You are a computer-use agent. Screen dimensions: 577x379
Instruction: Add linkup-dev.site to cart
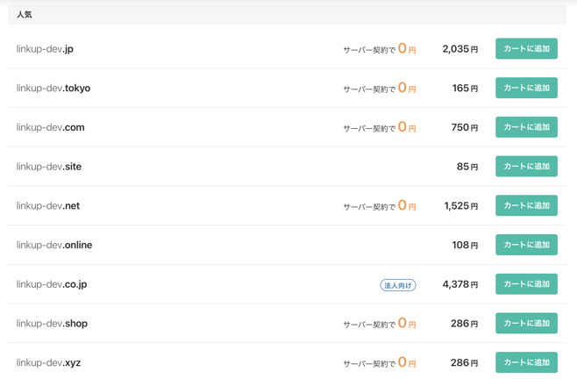[x=526, y=166]
